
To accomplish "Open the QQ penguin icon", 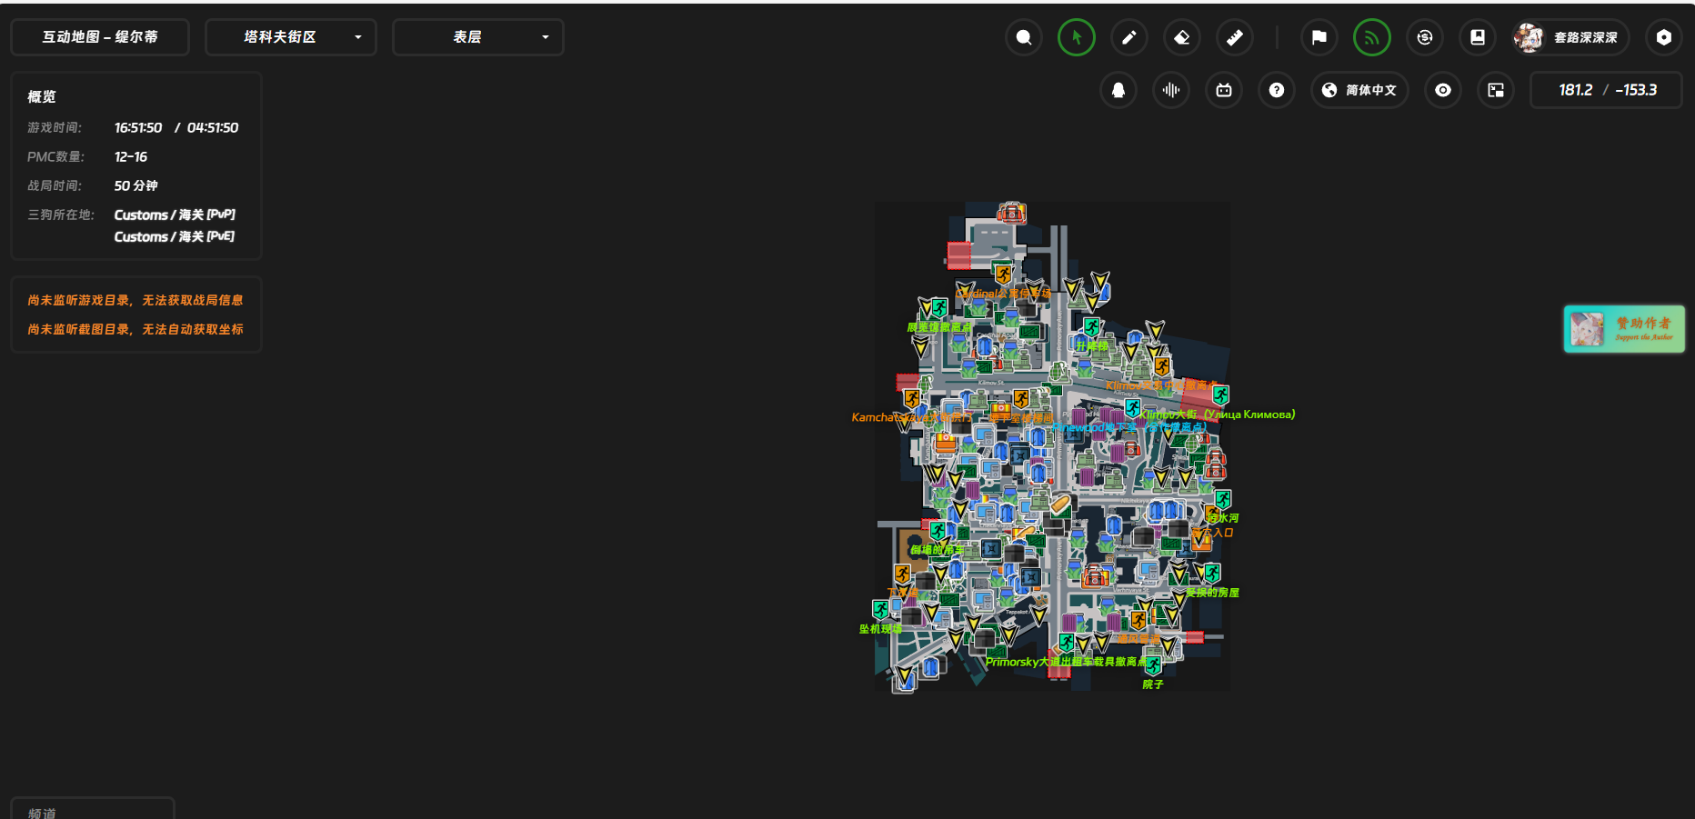I will 1118,90.
